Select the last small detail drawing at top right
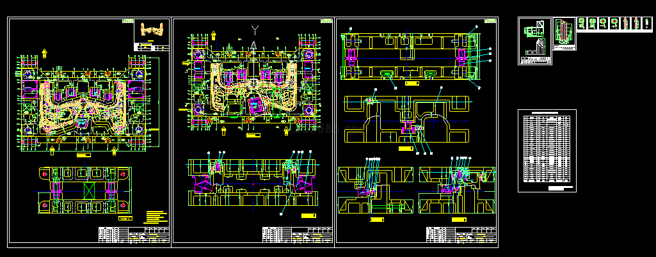The width and height of the screenshot is (656, 257). point(646,24)
